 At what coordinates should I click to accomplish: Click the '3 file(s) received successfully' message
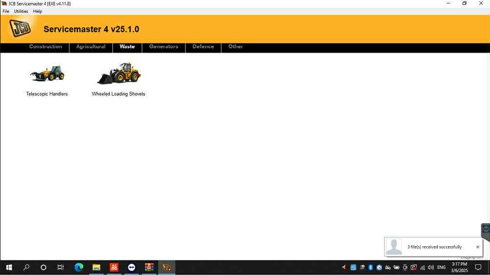point(434,247)
